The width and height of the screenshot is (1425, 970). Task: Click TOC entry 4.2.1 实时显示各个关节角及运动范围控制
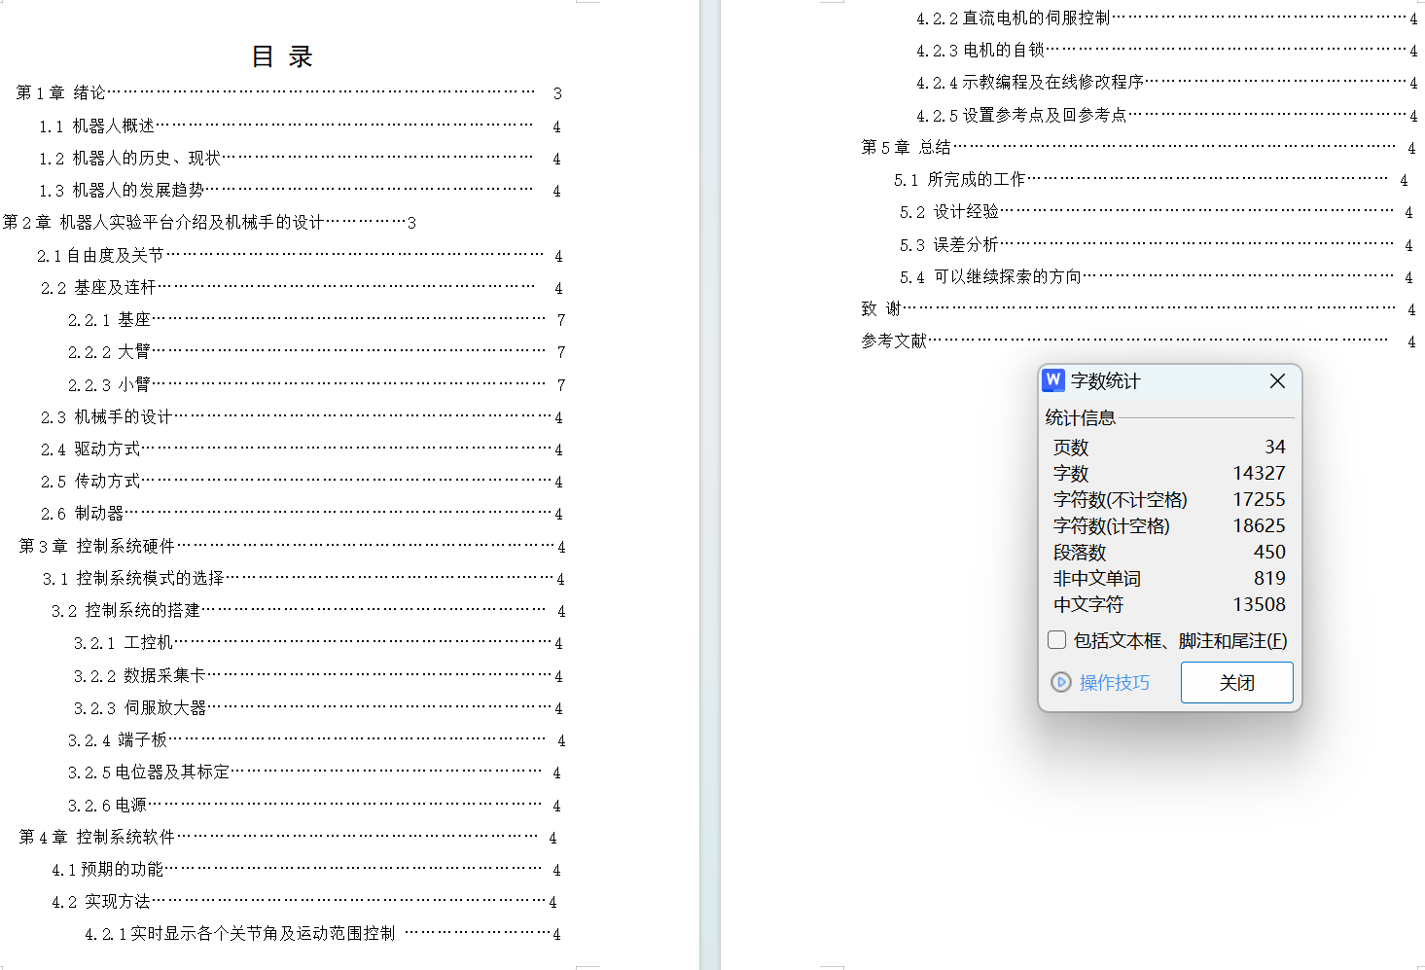pyautogui.click(x=323, y=934)
